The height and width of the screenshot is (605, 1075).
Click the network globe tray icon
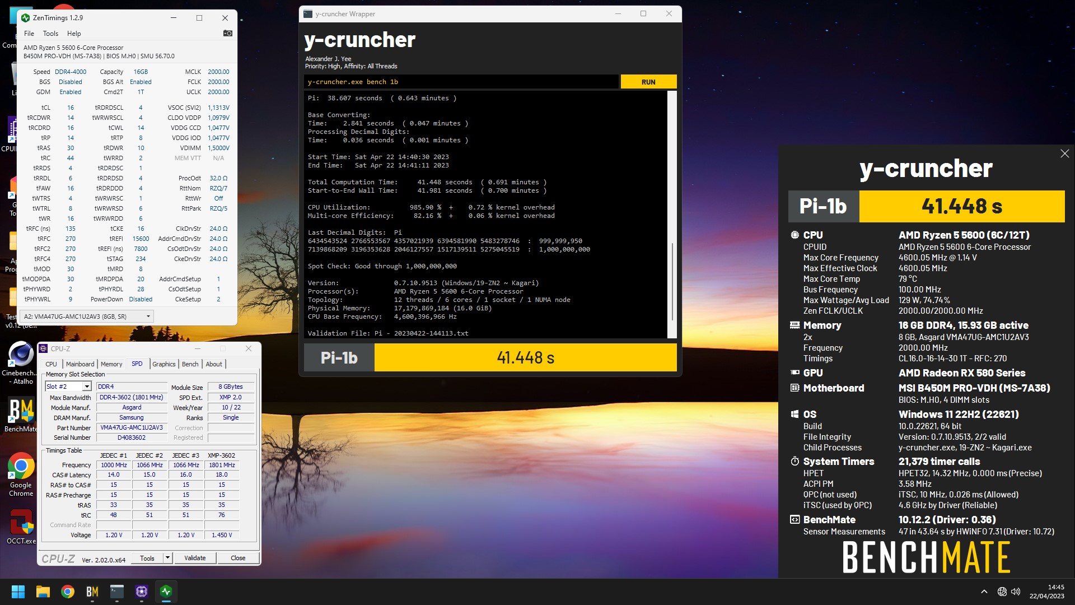tap(1002, 592)
